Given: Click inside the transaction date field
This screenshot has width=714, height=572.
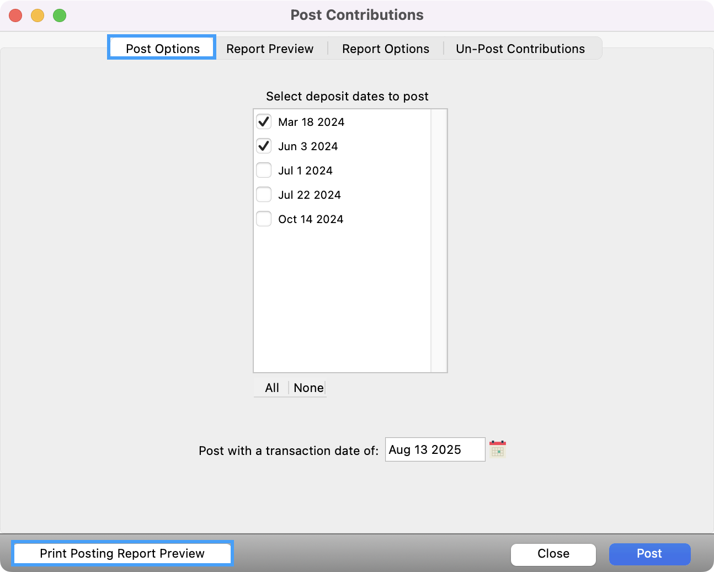Looking at the screenshot, I should 435,449.
